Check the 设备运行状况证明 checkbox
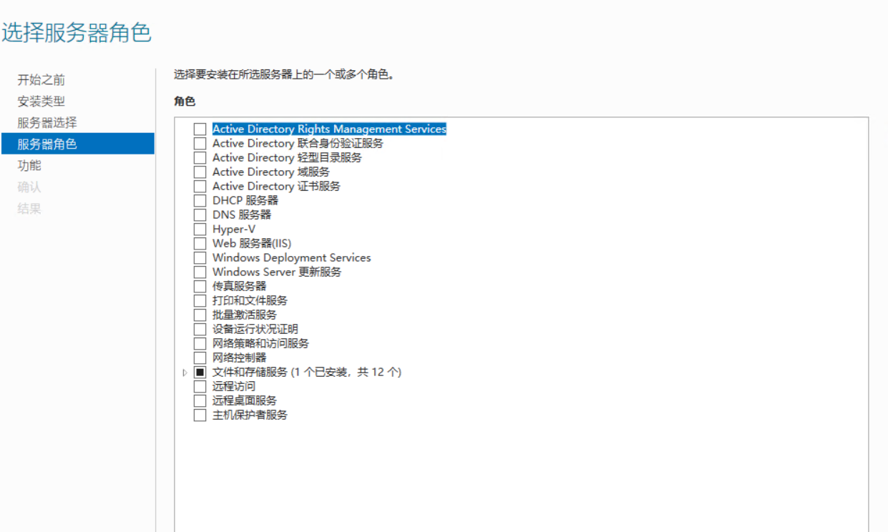 200,330
